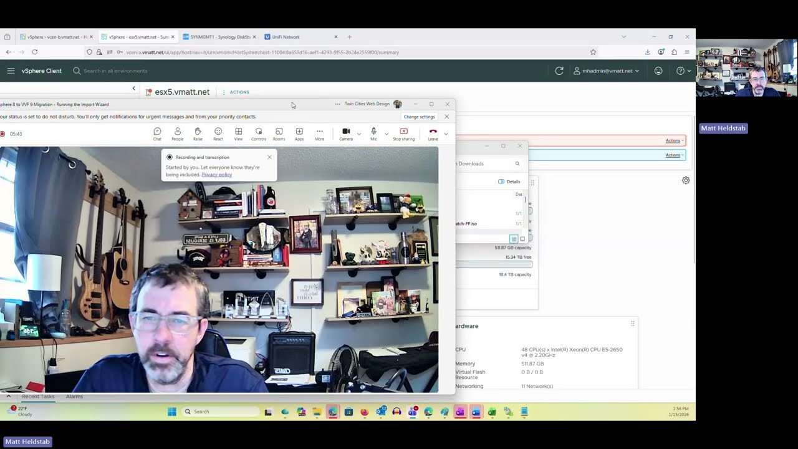Open the React menu in Teams
This screenshot has width=798, height=449.
click(218, 134)
